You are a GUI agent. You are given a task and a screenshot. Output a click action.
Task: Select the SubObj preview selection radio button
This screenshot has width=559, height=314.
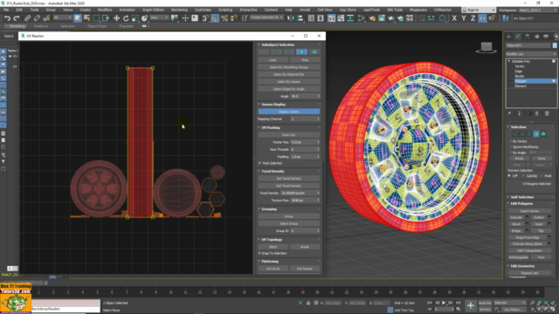point(524,176)
